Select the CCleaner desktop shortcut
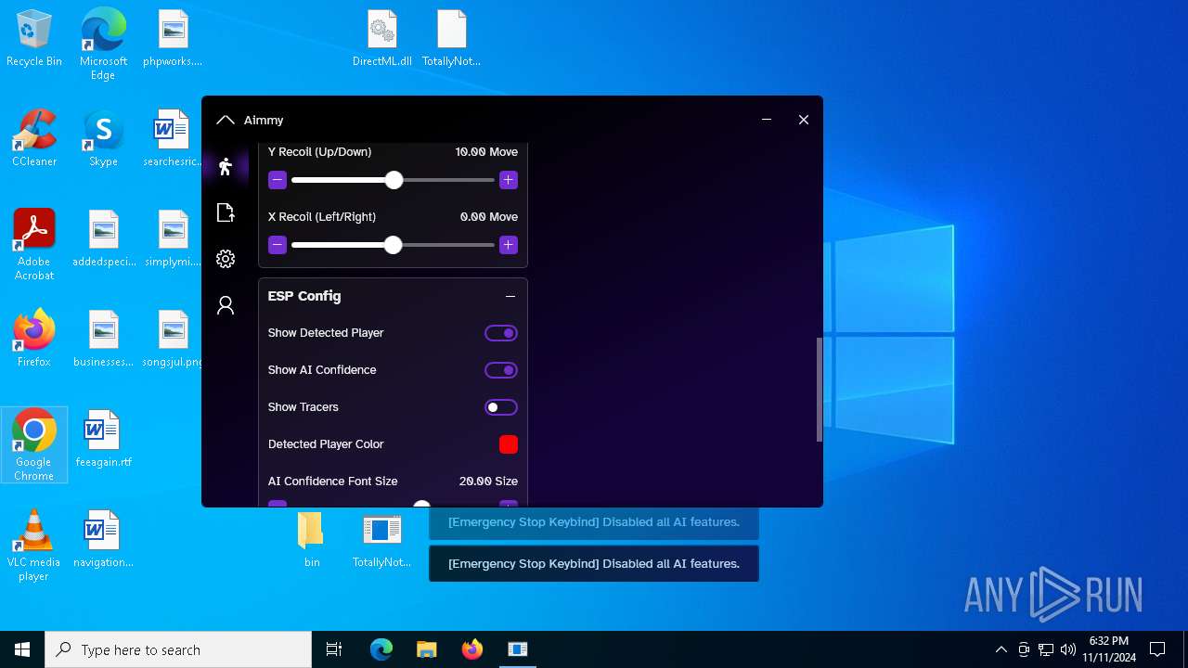1188x668 pixels. point(34,139)
